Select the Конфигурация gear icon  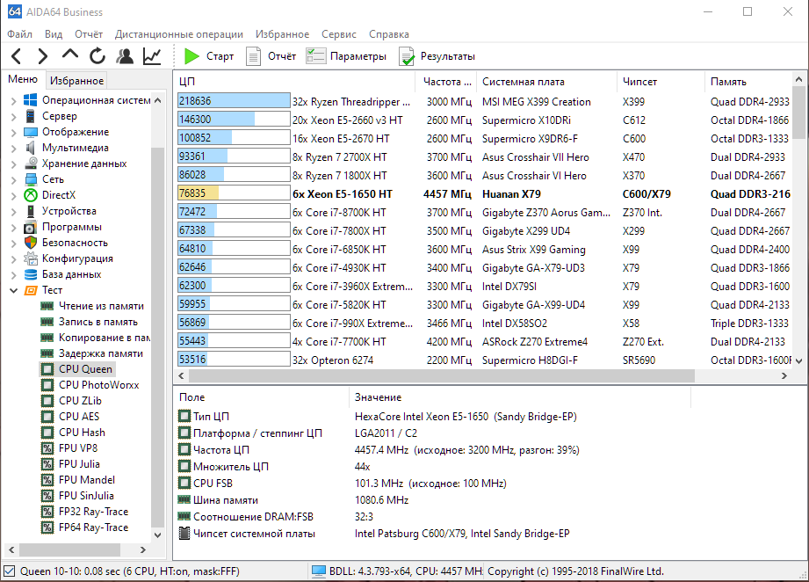pyautogui.click(x=31, y=258)
